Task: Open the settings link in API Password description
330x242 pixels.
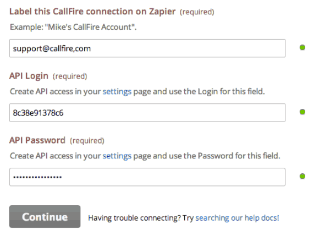Action: (117, 156)
